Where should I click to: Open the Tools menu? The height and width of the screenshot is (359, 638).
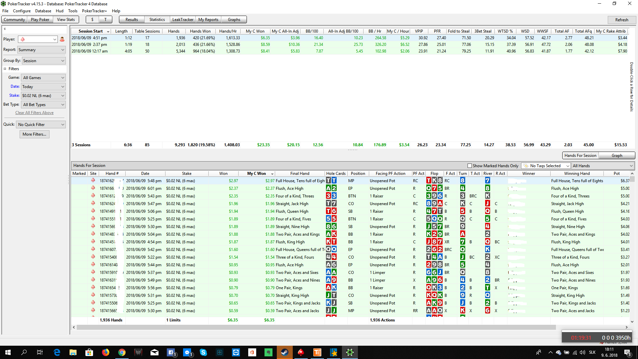tap(73, 11)
